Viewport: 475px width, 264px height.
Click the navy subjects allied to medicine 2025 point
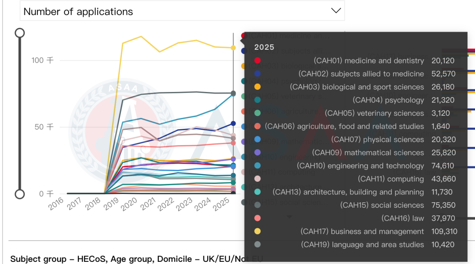(x=233, y=124)
